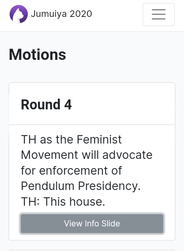
Task: Click the note "TH: This house."
Action: click(x=63, y=201)
